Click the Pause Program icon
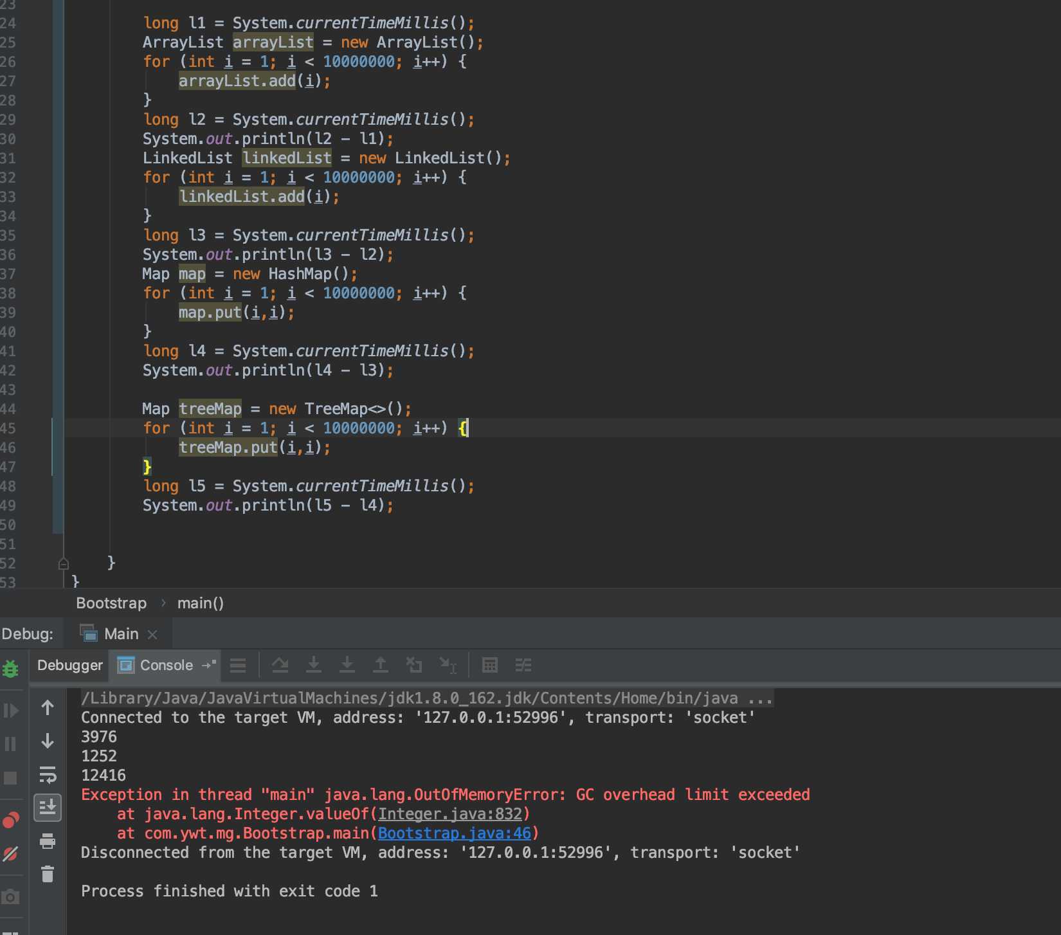The image size is (1061, 935). 10,744
